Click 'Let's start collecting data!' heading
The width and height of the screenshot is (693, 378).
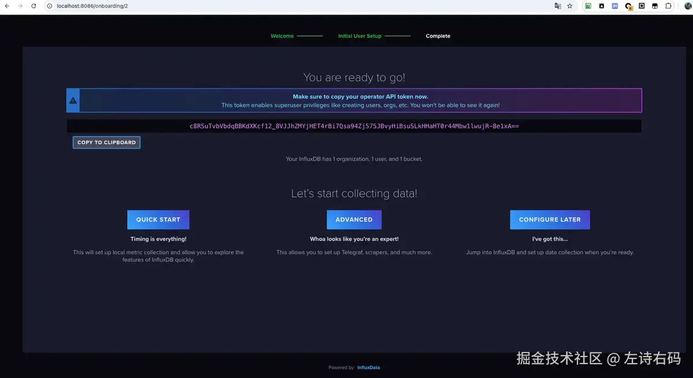354,194
